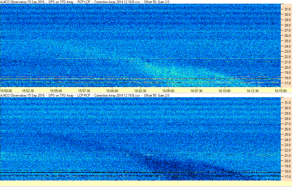Click 31.0 on lower chart frequency axis

point(287,103)
